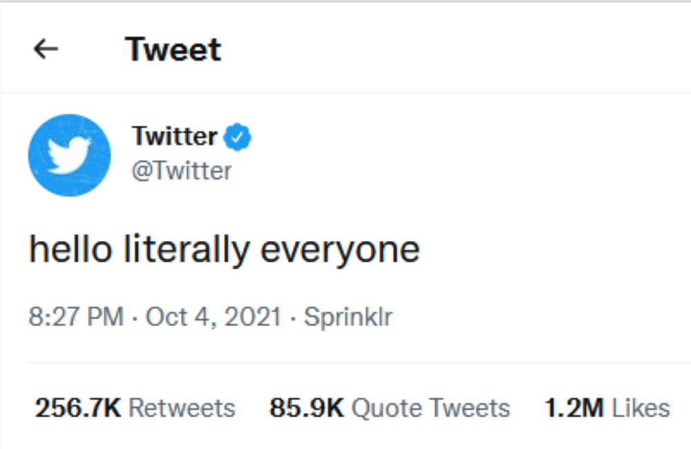691x449 pixels.
Task: Click empty header area right of Tweet title
Action: click(x=449, y=50)
